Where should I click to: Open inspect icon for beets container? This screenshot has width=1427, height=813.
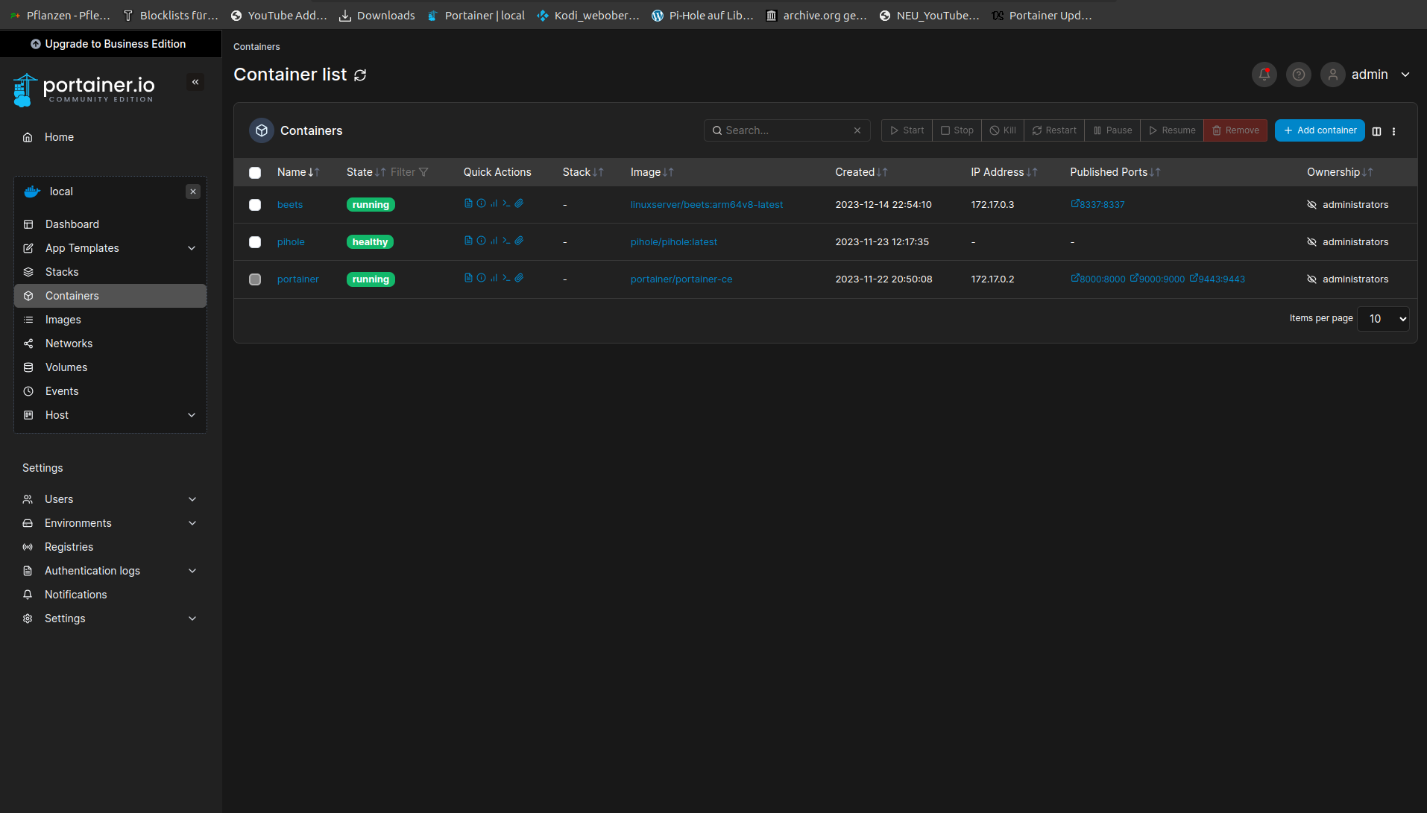[481, 203]
